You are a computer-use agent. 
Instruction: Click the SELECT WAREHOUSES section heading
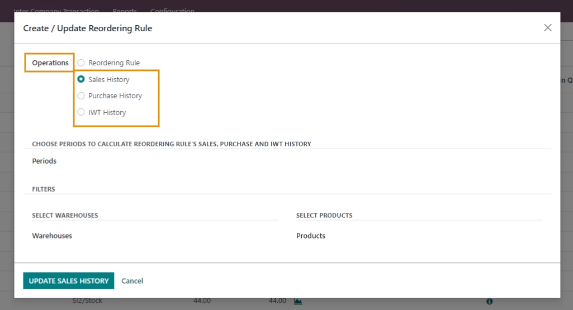click(65, 216)
